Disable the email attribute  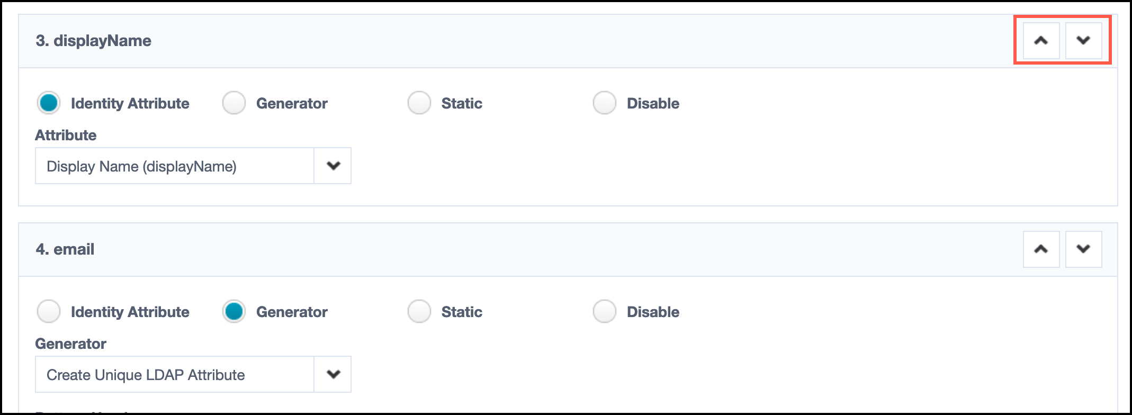click(604, 312)
